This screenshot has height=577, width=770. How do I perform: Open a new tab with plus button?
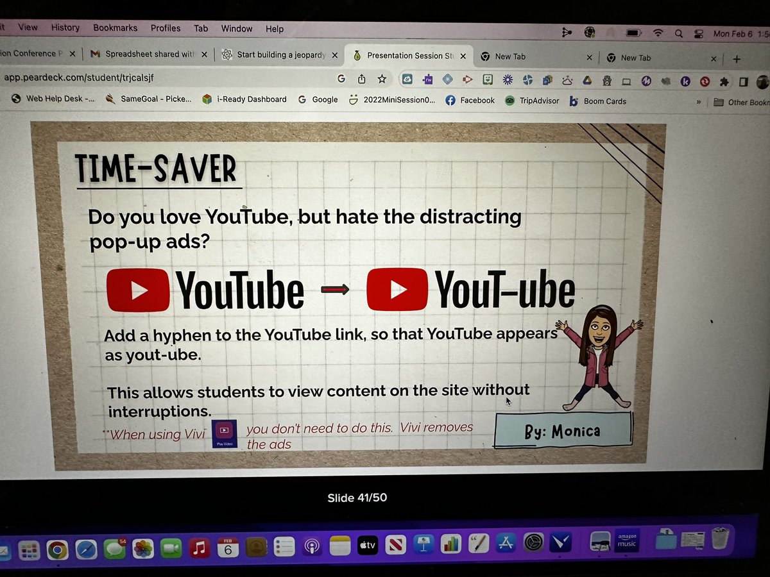coord(737,59)
